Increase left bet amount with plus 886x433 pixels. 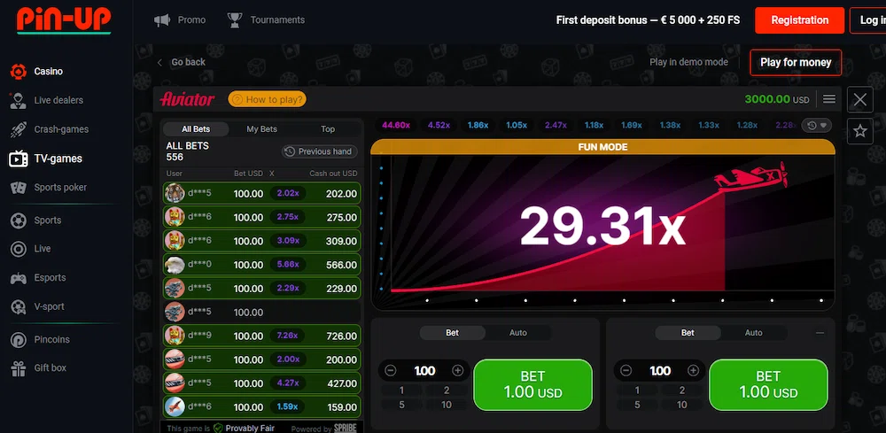458,371
